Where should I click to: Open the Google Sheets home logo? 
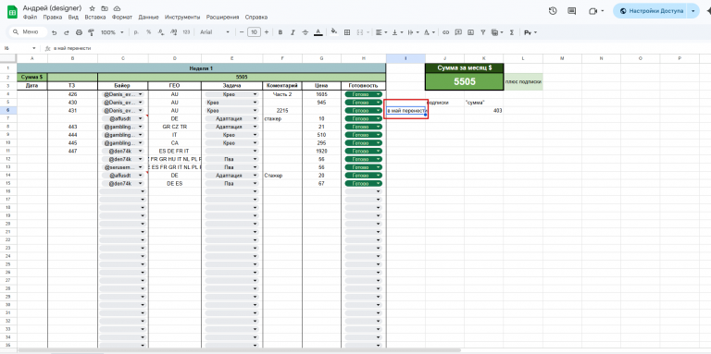(x=12, y=12)
